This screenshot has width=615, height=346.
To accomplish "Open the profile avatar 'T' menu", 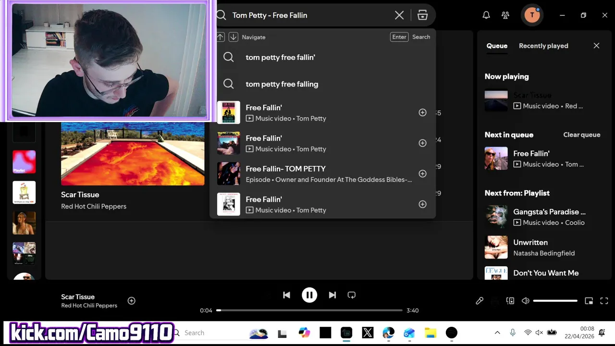I will tap(532, 15).
